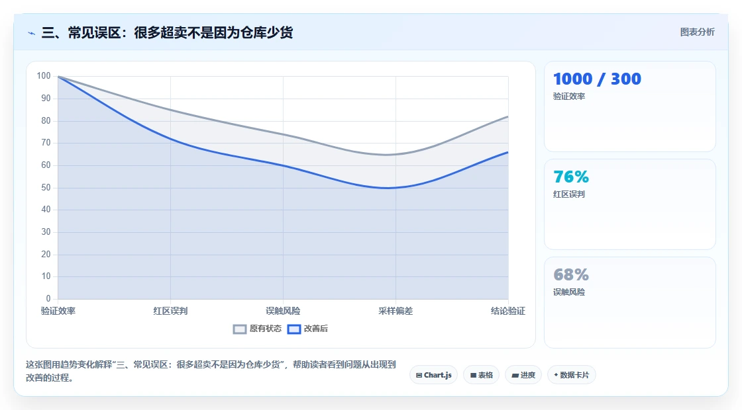Click the 结论验证 x-axis label
Screen dimensions: 742x410
point(507,311)
